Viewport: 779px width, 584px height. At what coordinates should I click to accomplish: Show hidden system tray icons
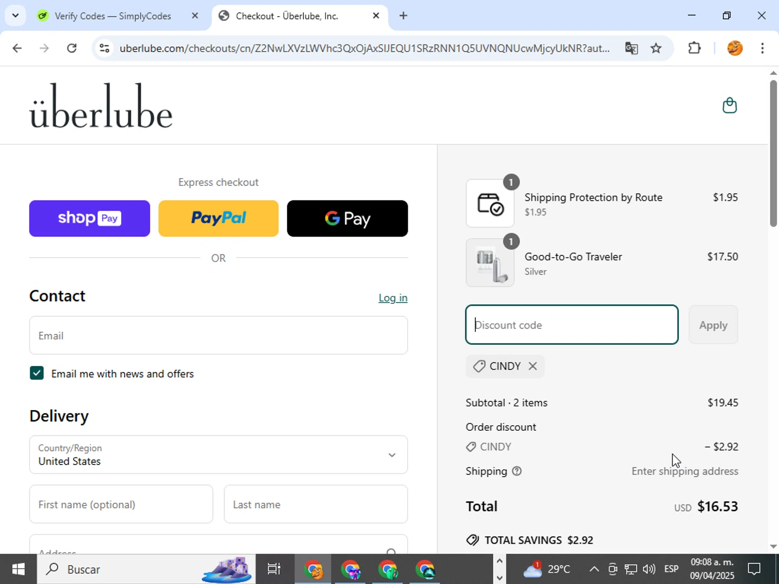click(594, 569)
